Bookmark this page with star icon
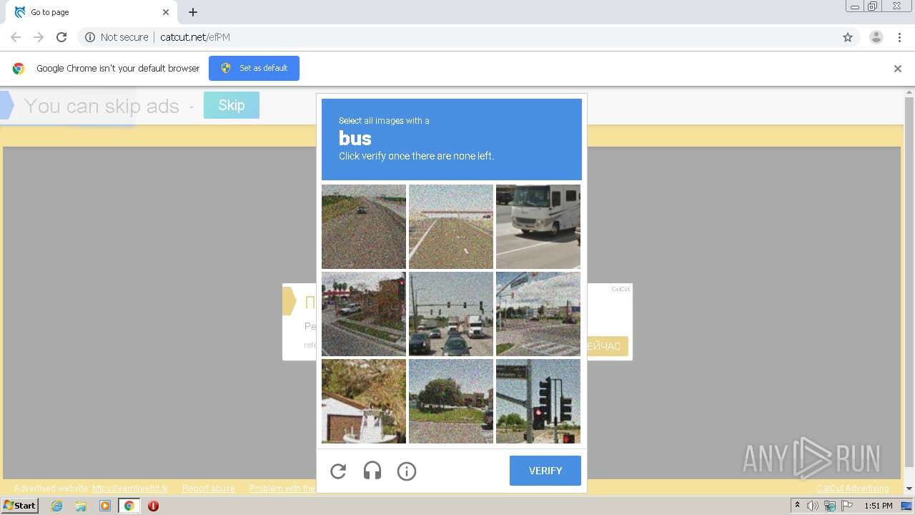Screen dimensions: 915x515 (848, 37)
